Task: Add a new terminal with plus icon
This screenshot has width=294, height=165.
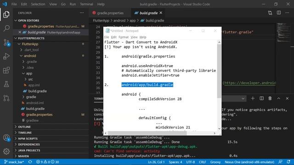Action: pyautogui.click(x=253, y=99)
